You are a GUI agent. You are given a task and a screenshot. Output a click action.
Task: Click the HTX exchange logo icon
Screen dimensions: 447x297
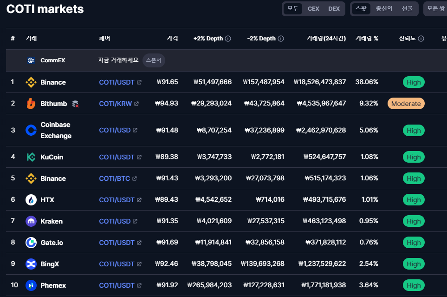31,200
